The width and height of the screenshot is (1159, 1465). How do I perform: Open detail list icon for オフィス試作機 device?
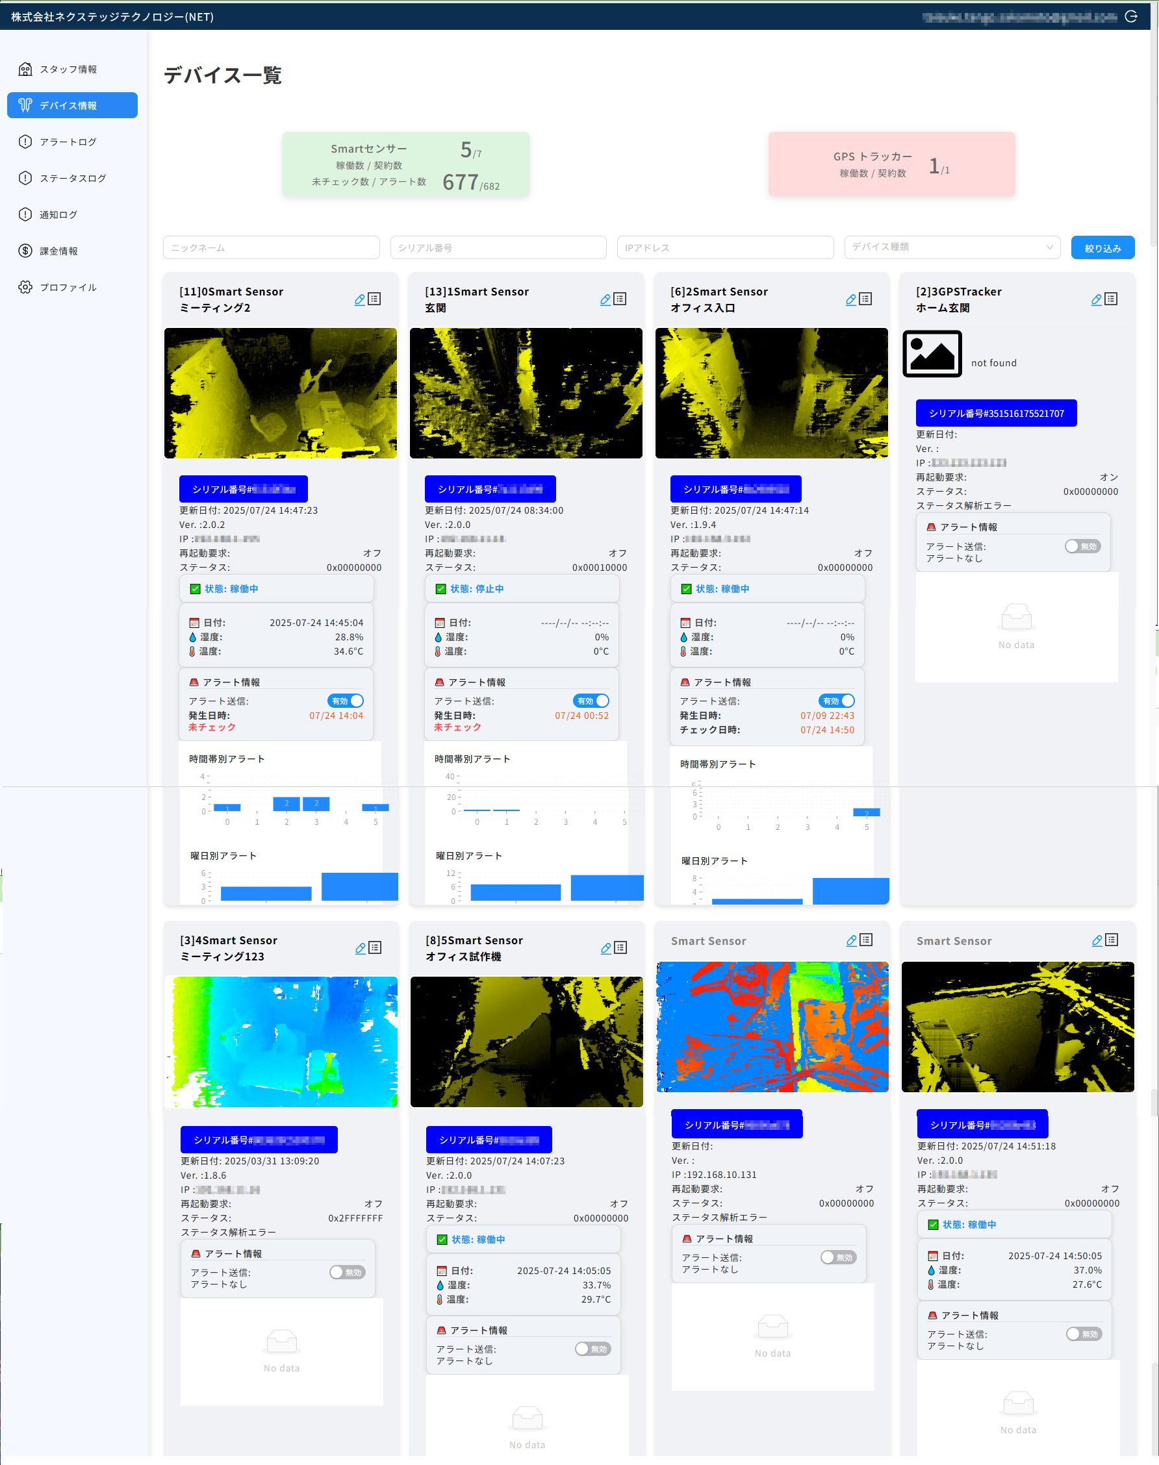[x=621, y=947]
